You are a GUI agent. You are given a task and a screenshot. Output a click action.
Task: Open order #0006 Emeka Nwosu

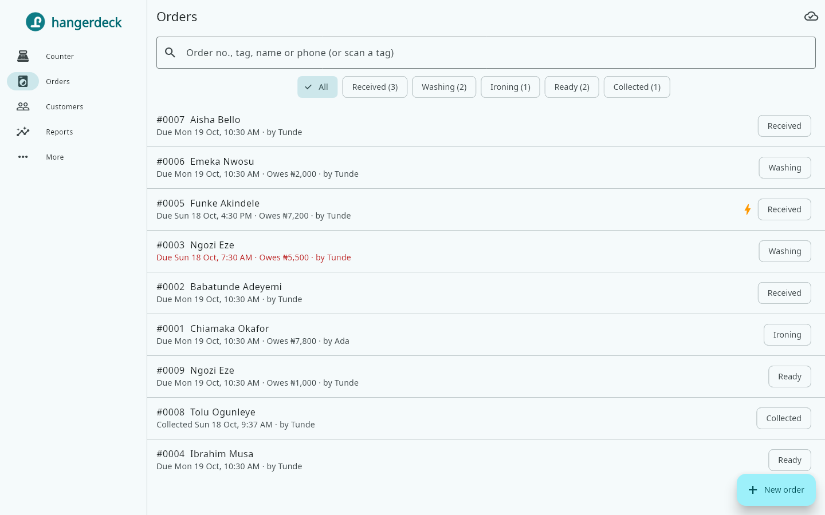[486, 168]
